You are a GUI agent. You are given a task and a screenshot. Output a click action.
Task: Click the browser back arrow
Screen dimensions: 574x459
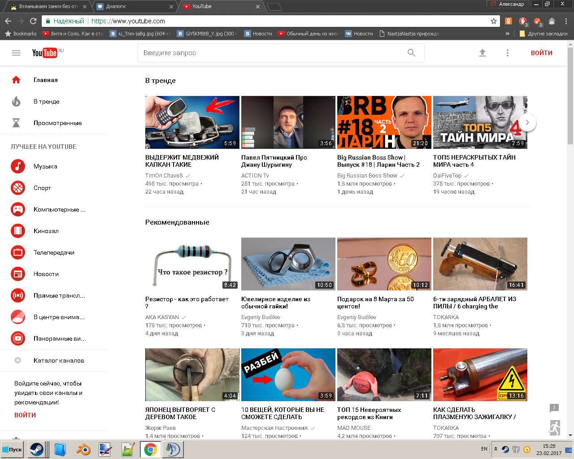click(x=8, y=21)
